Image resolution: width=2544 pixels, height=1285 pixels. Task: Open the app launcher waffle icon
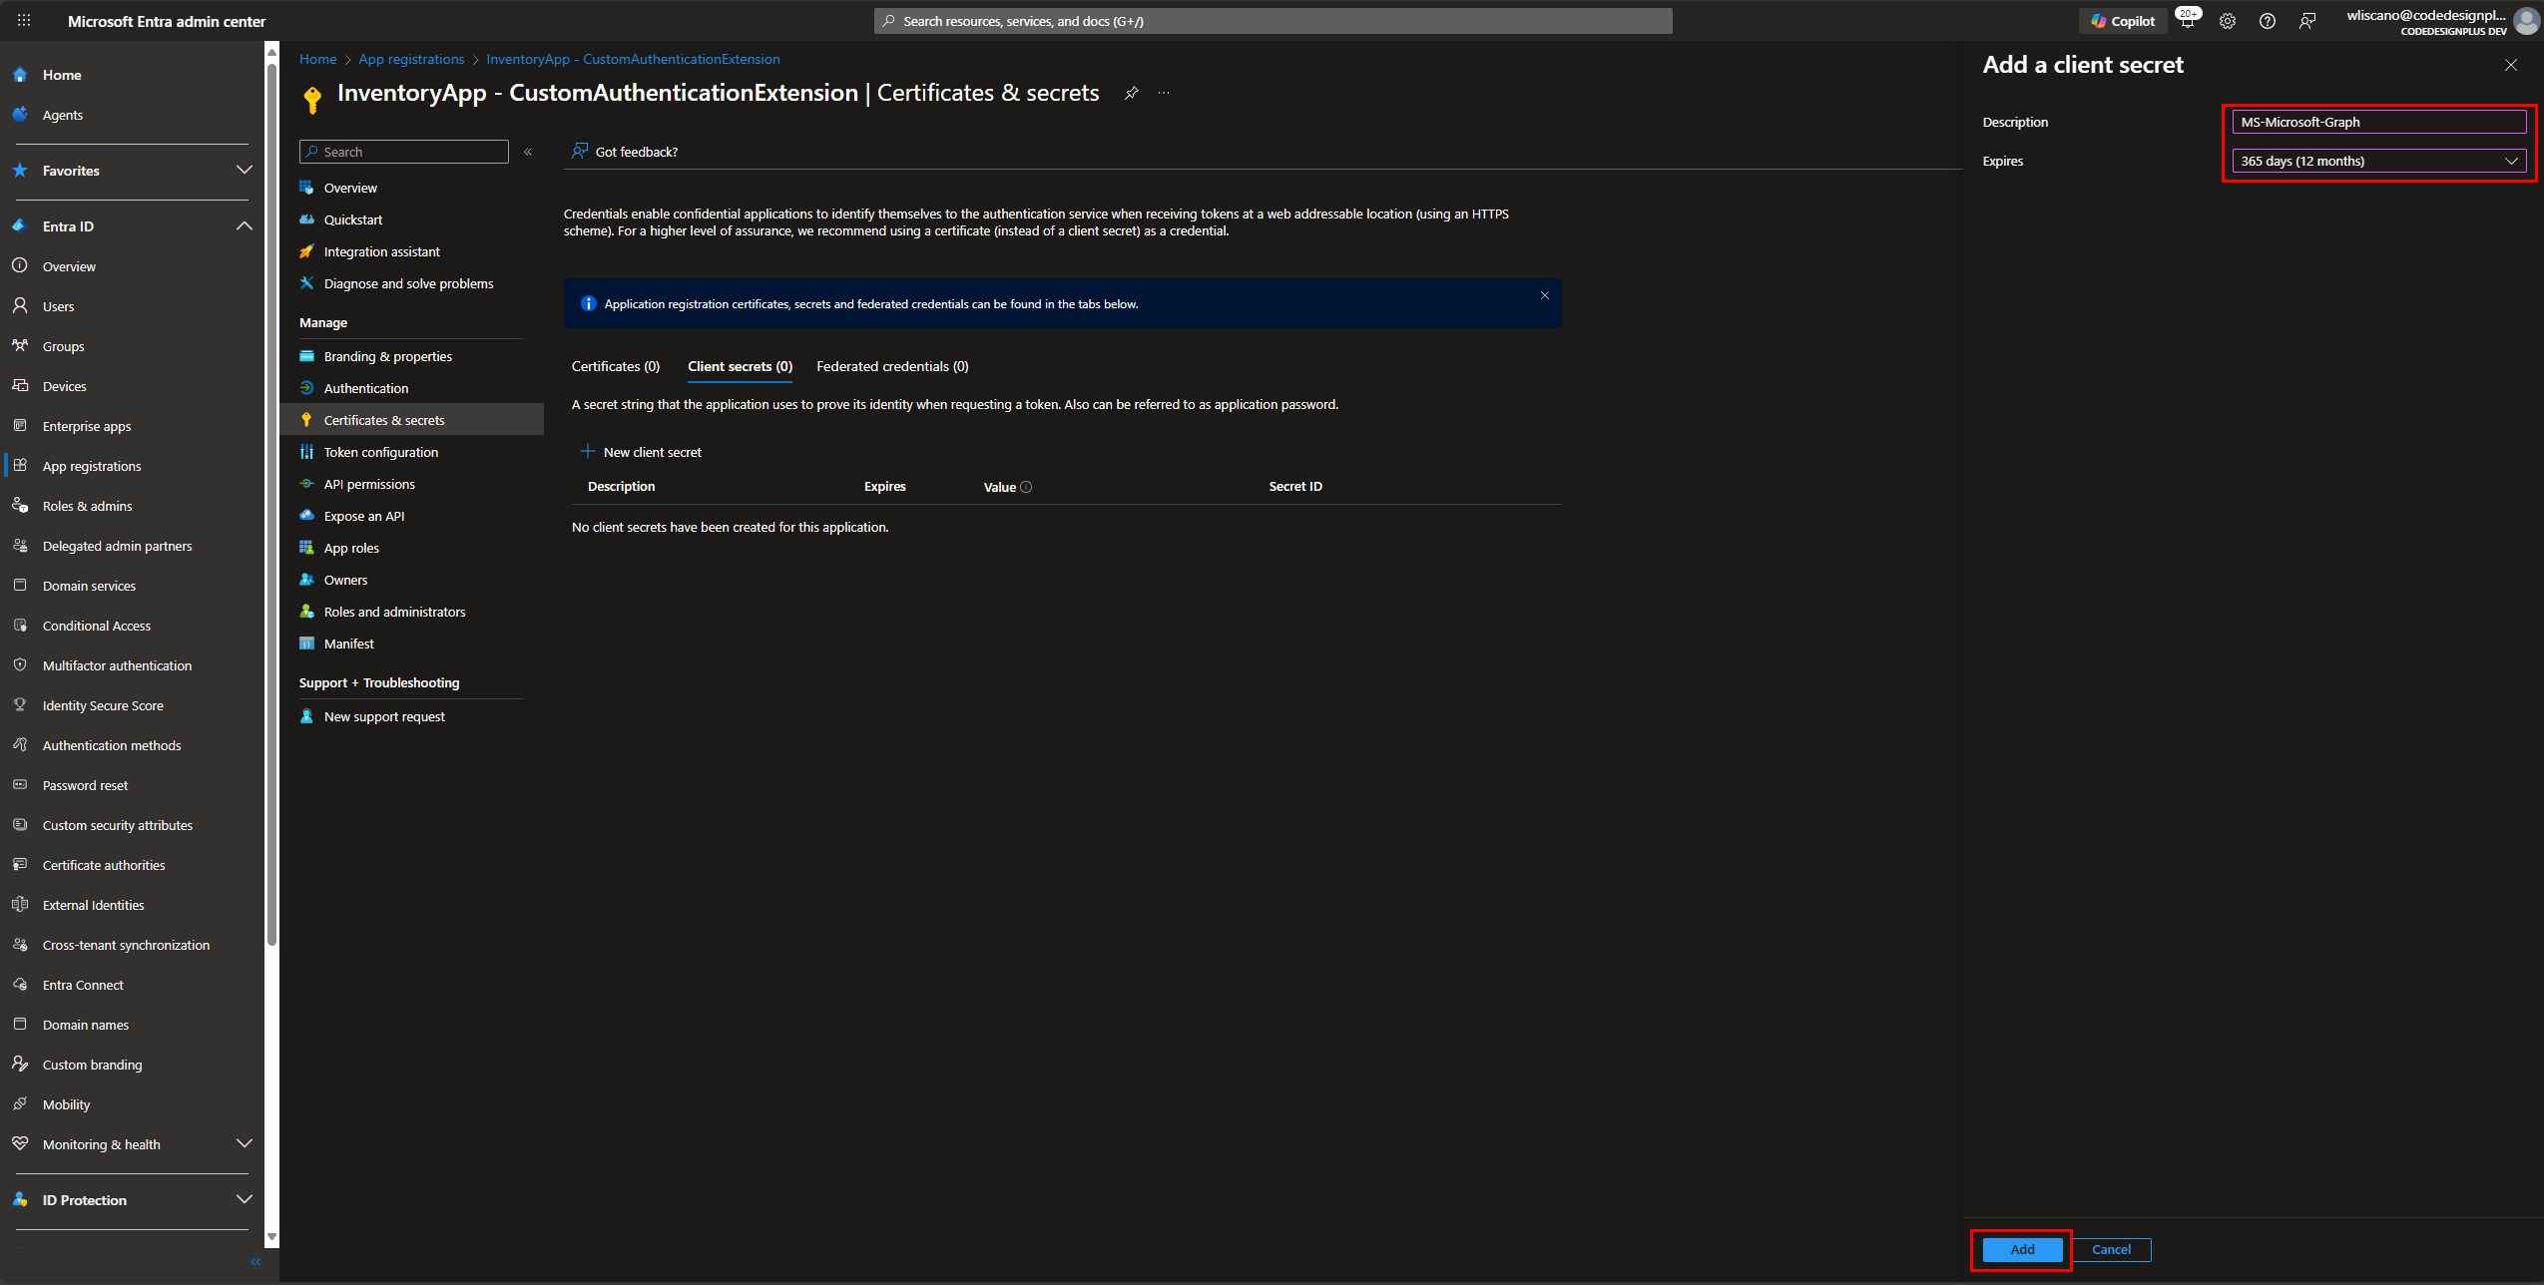click(24, 20)
